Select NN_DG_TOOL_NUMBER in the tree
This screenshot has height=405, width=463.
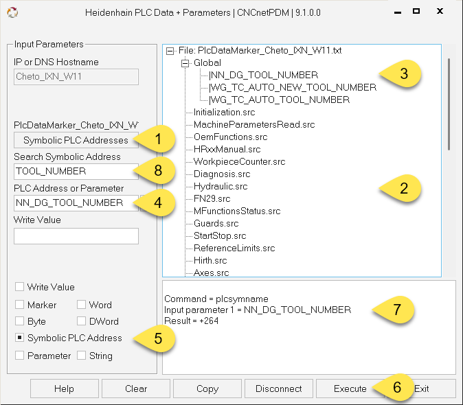click(x=263, y=76)
